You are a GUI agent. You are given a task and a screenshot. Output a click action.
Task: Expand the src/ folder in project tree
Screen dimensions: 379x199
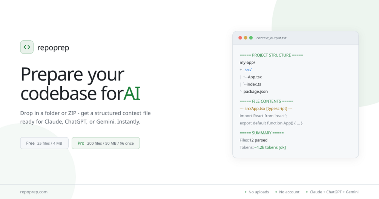point(248,70)
